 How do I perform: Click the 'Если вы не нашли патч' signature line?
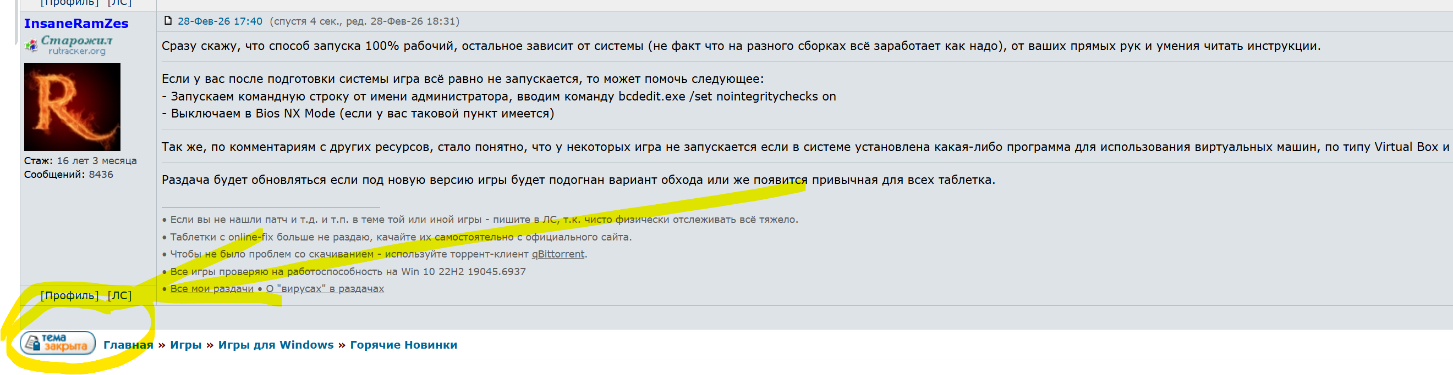[480, 220]
